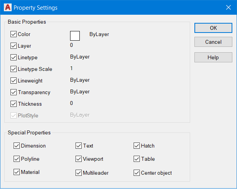Screen dimensions: 237x189
Task: Toggle the Center object checkbox
Action: 137,173
